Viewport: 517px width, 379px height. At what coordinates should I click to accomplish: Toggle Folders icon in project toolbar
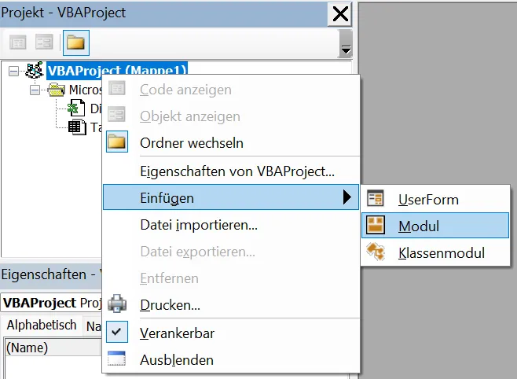[x=75, y=42]
